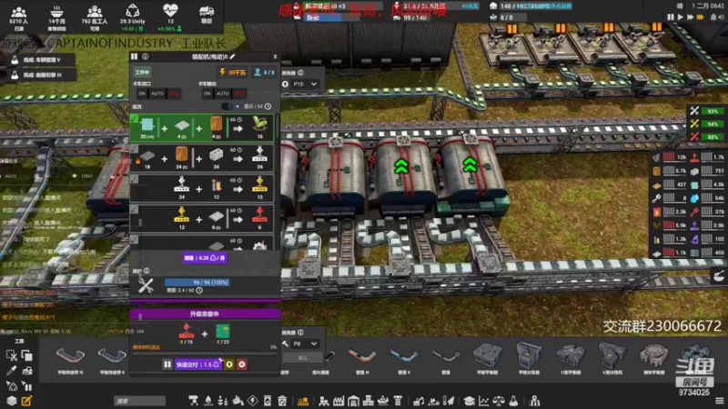The width and height of the screenshot is (728, 409).
Task: Click the food supply bowl stat
Action: (x=56, y=17)
